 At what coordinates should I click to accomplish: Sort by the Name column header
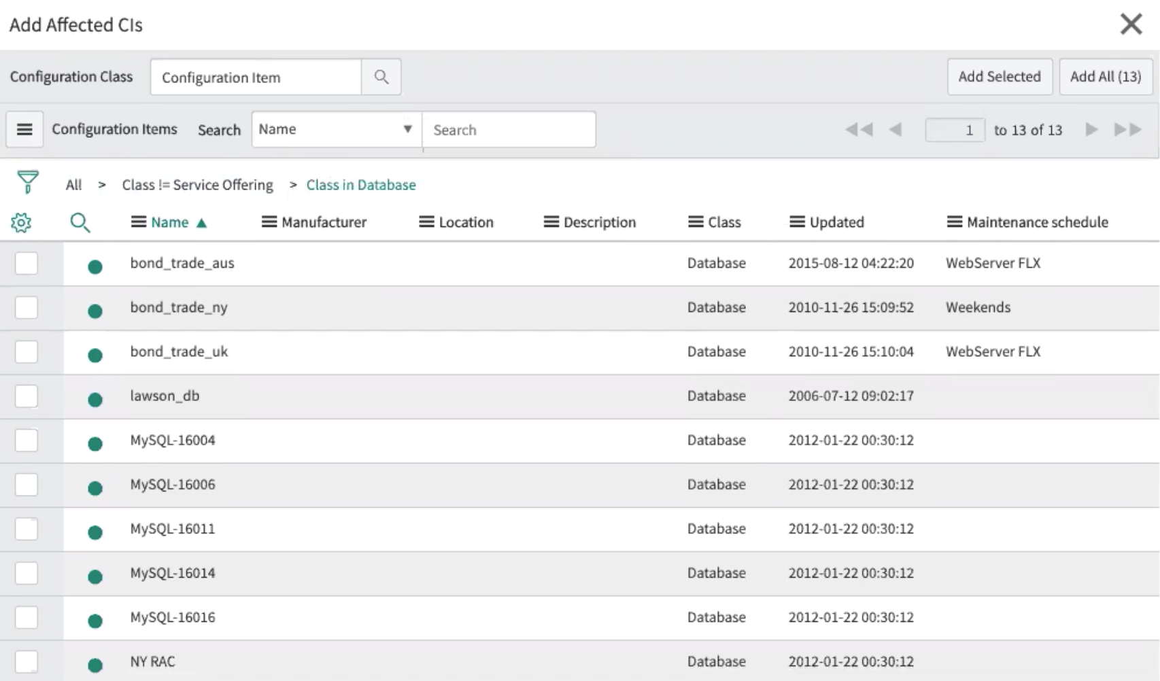pos(170,222)
